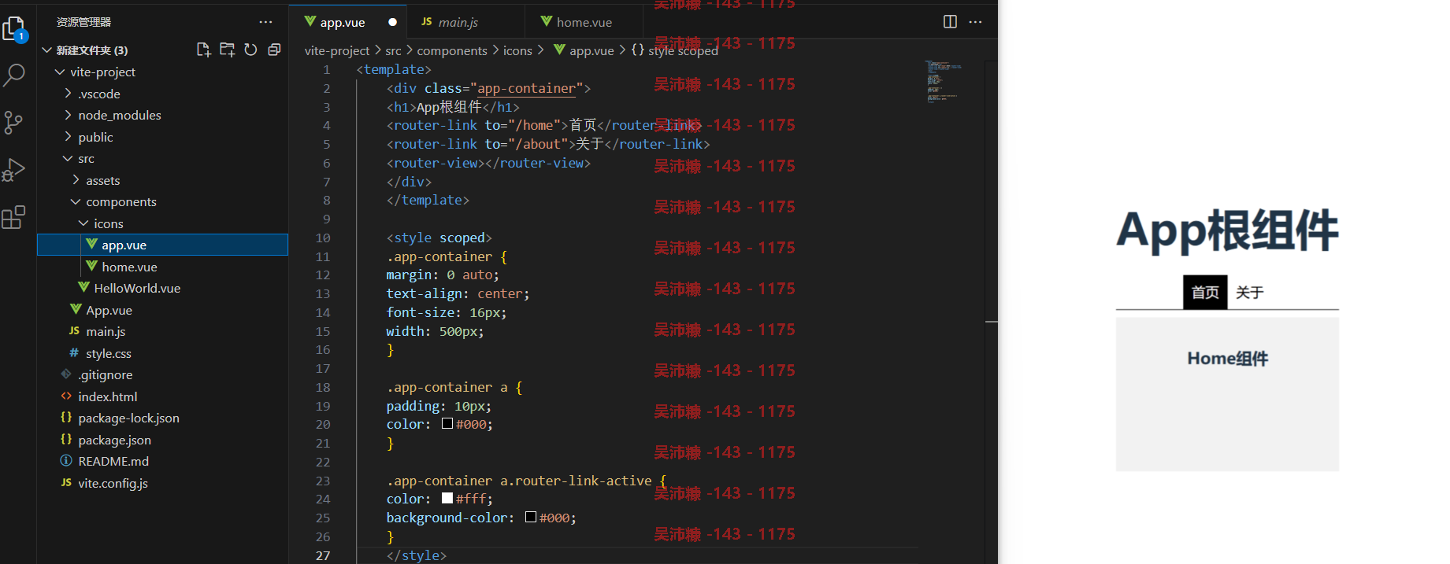
Task: Click the 资源管理器 panel title
Action: [83, 22]
